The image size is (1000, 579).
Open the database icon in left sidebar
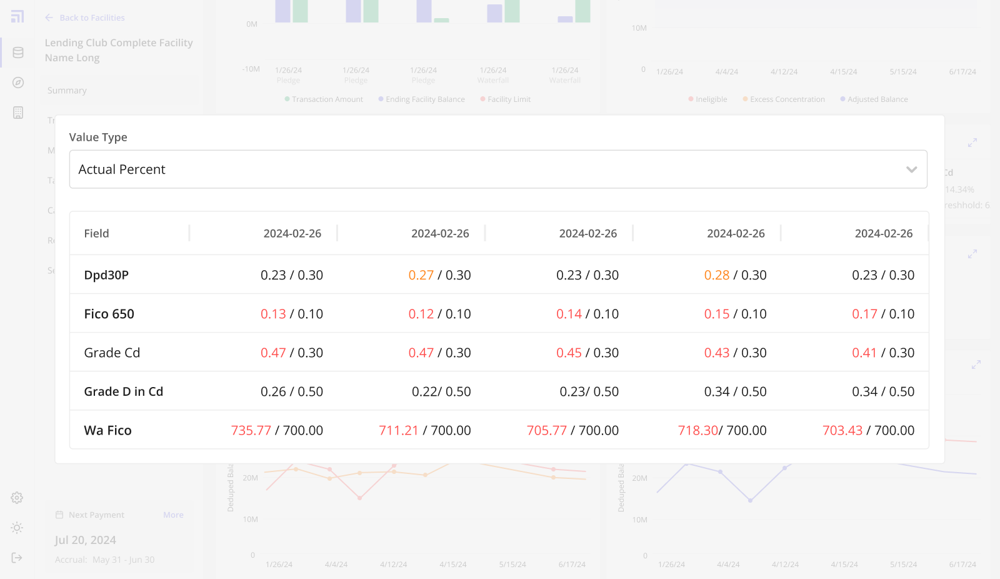point(18,53)
